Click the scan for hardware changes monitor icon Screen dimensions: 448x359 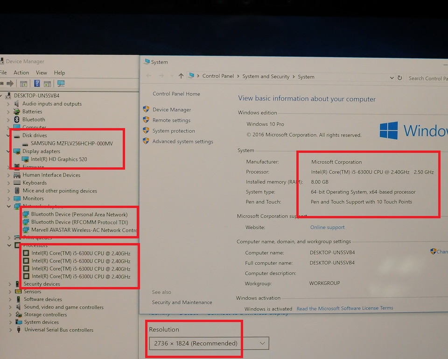click(x=61, y=83)
